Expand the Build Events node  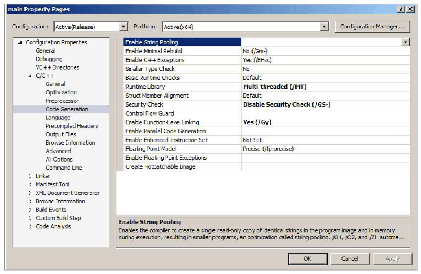pyautogui.click(x=30, y=210)
